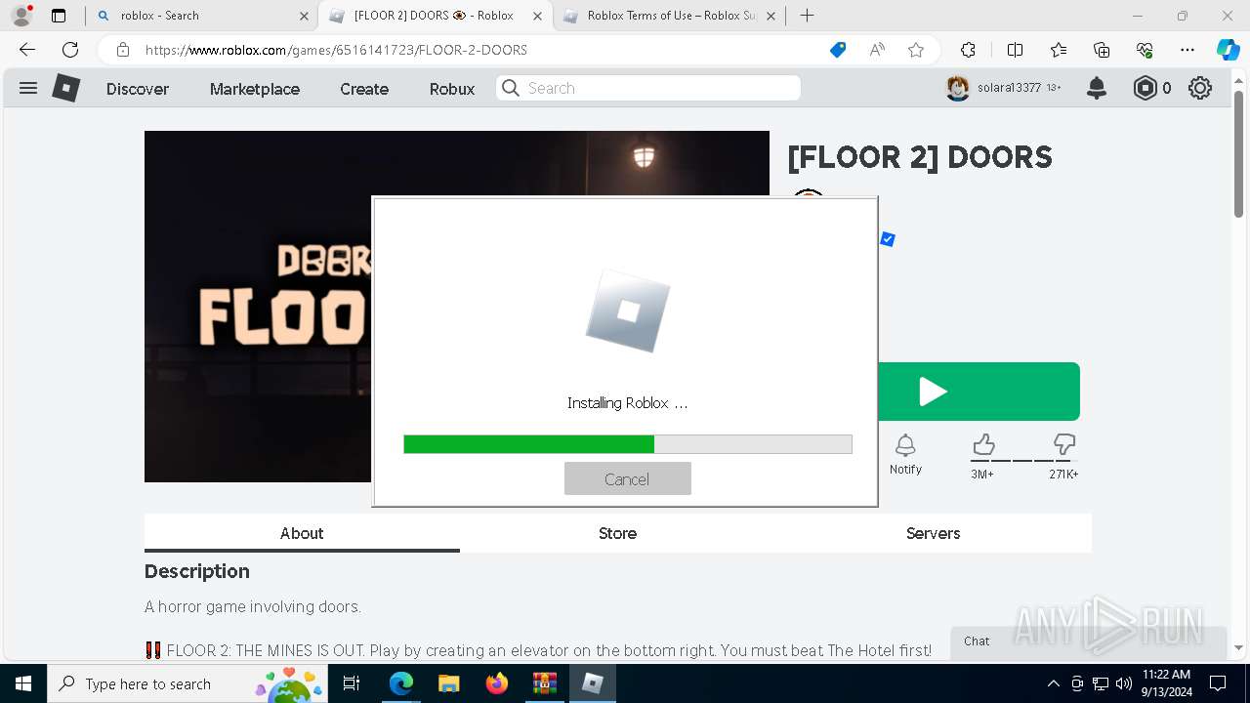Open the Windows notification center
The image size is (1250, 703).
pos(1218,683)
